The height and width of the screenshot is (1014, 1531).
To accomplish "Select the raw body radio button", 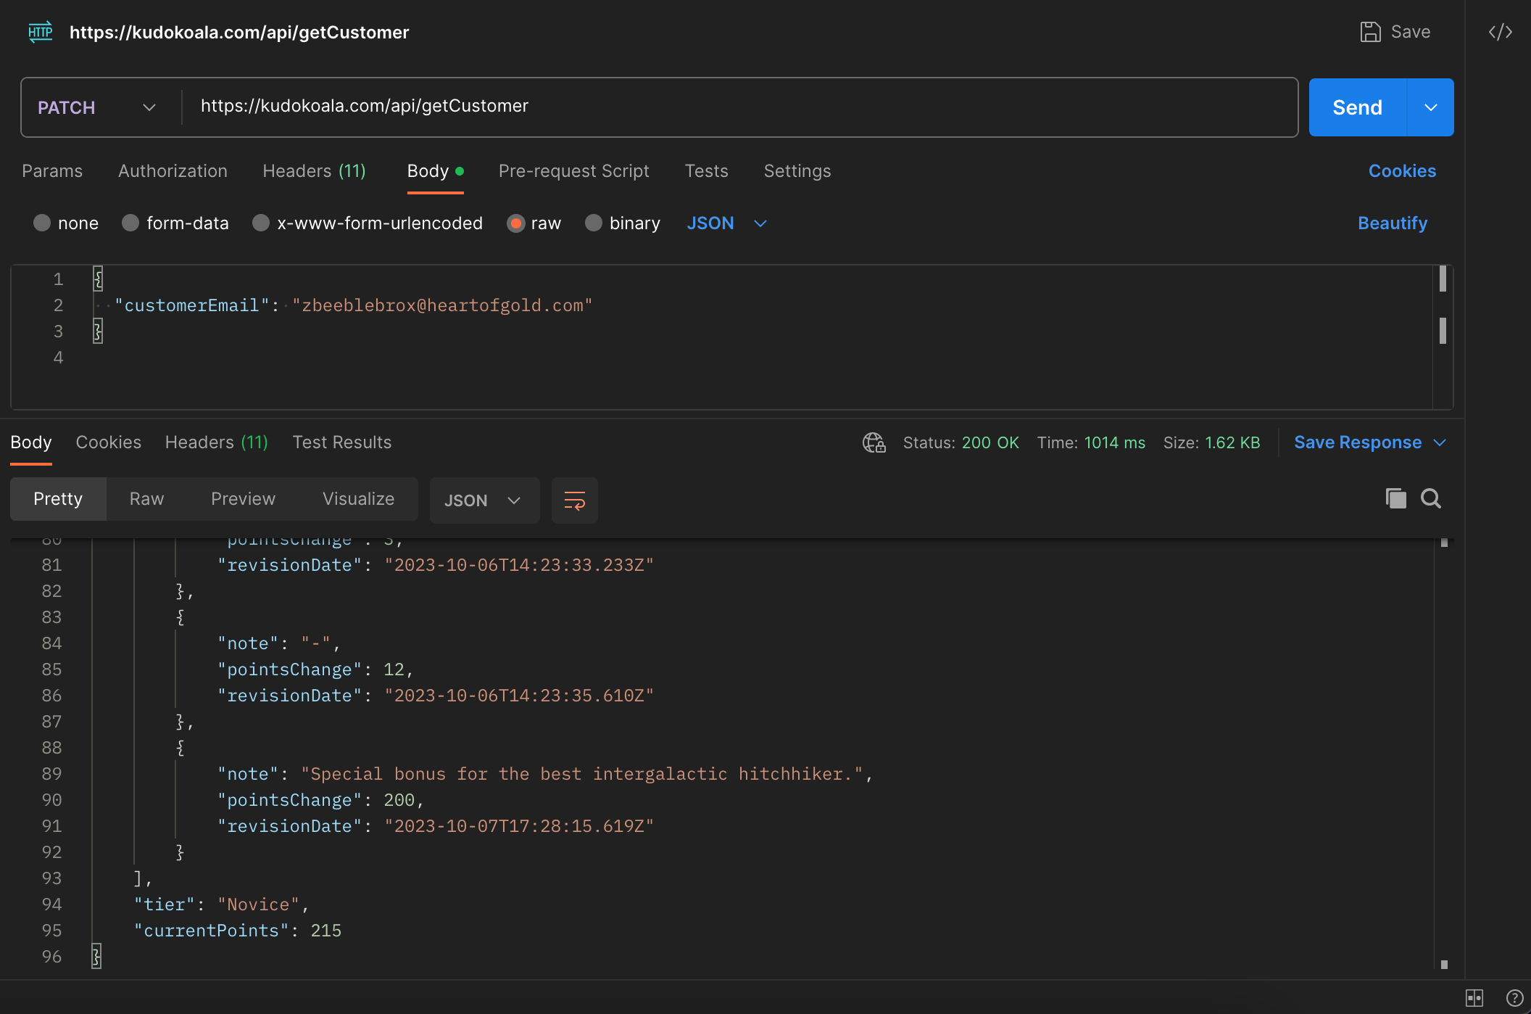I will 515,223.
